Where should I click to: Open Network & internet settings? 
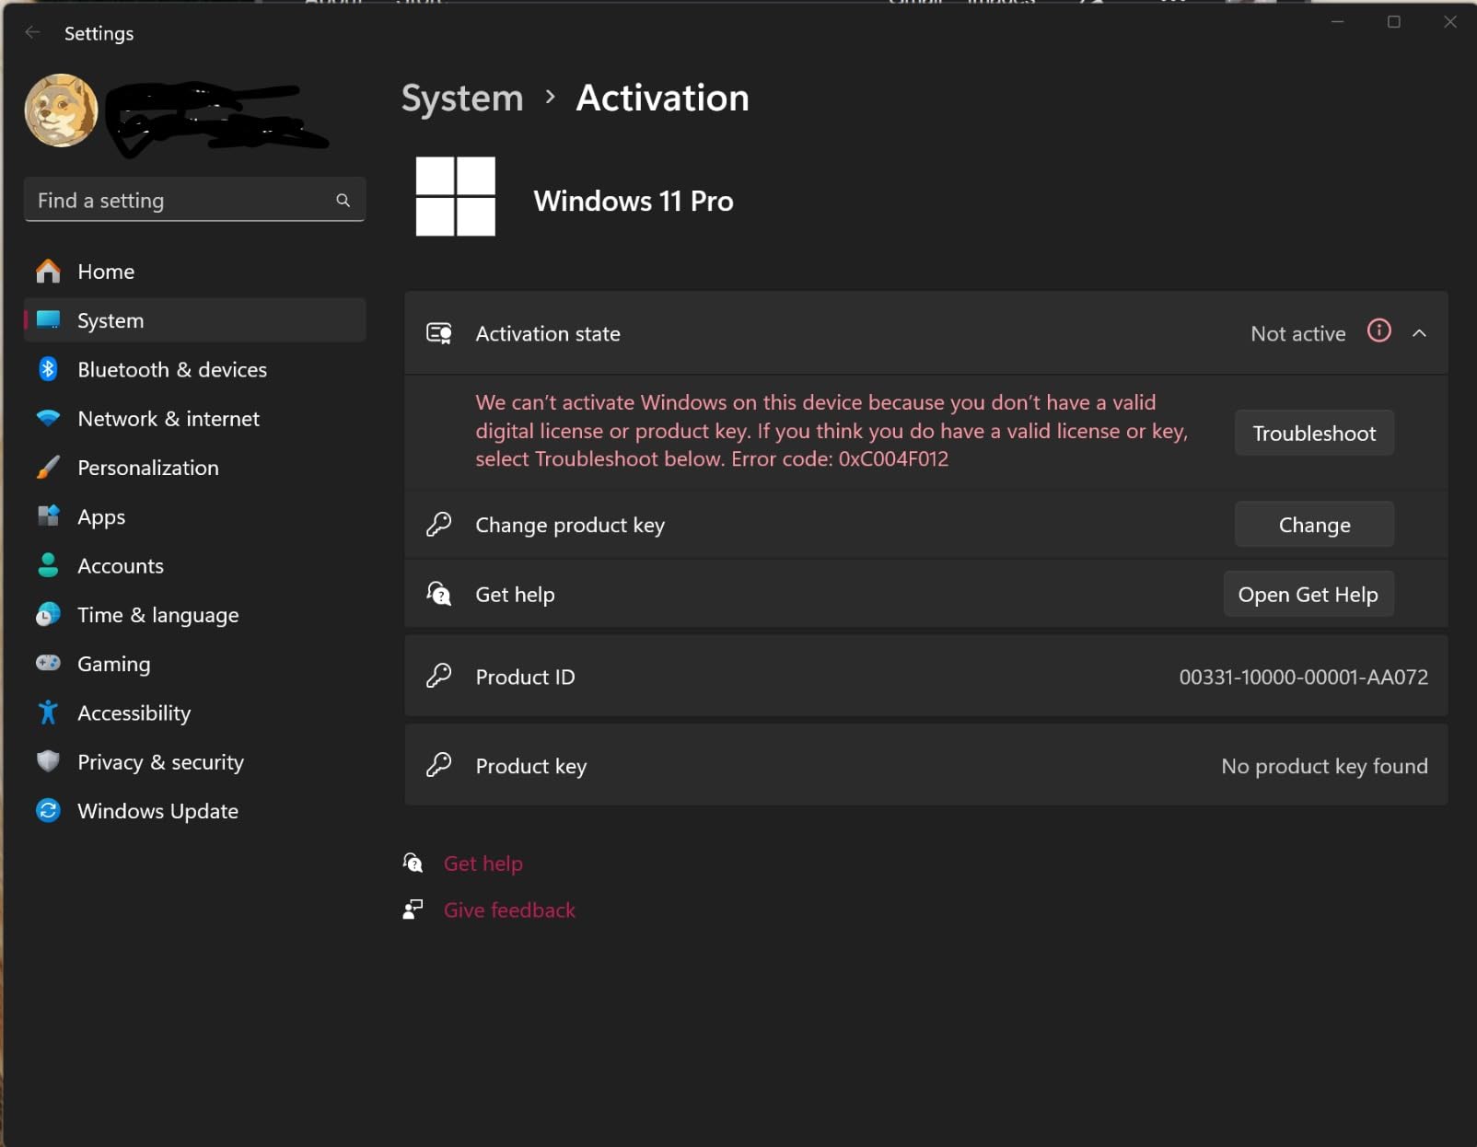coord(194,419)
